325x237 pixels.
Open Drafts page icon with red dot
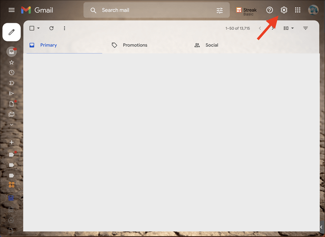tap(12, 104)
